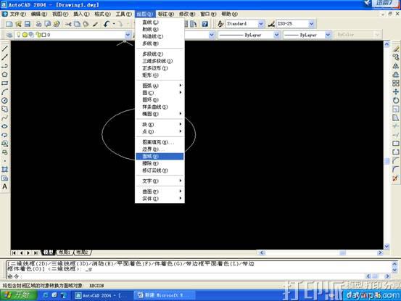
Task: Select the Rectangle tool in left toolbar
Action: click(x=4, y=83)
